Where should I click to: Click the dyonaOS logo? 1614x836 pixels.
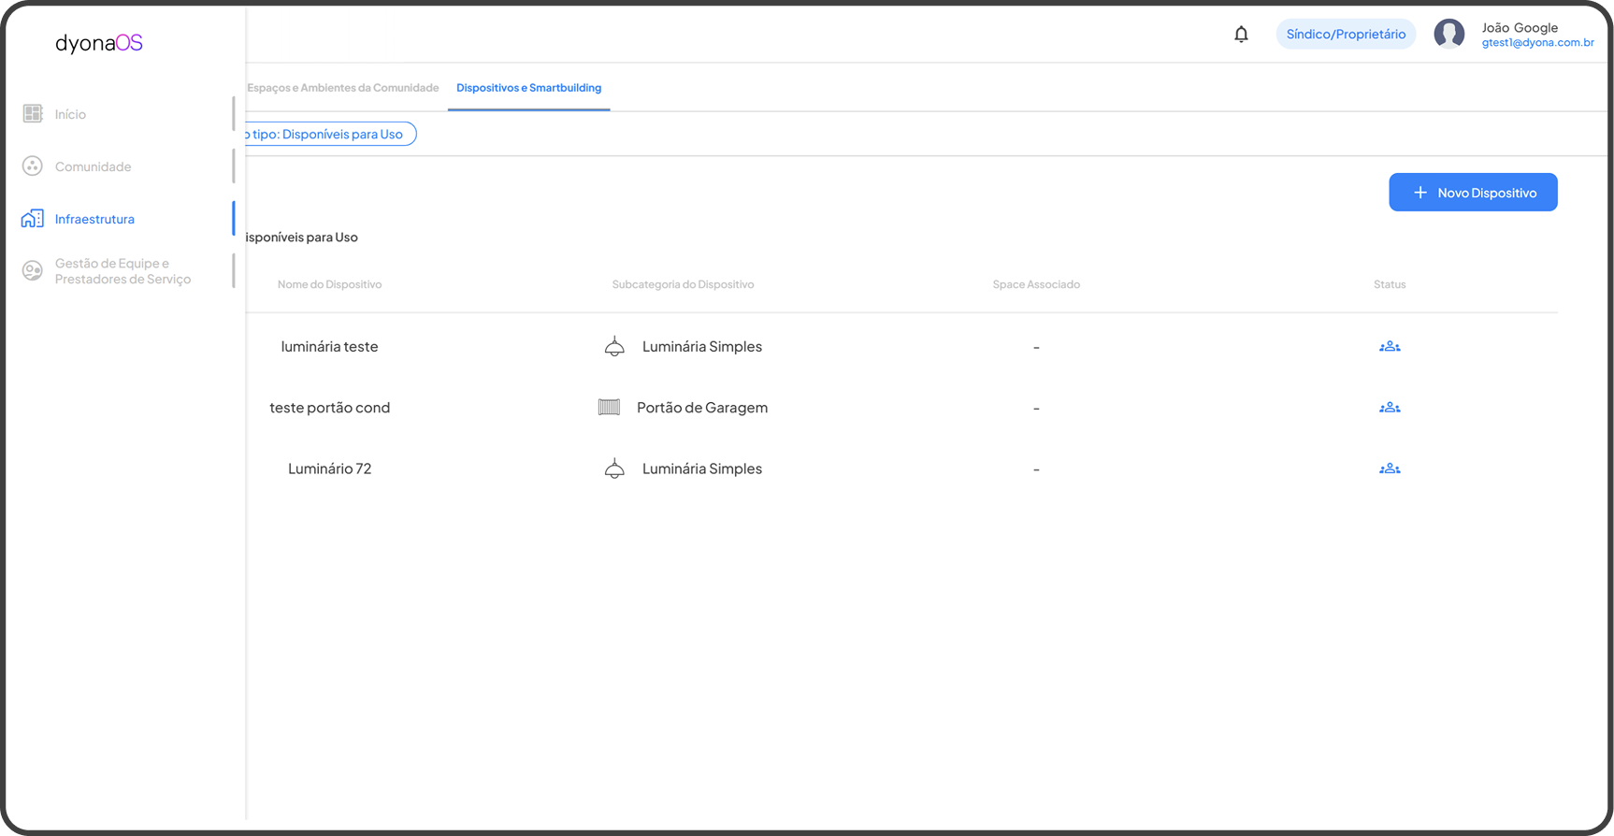(x=99, y=43)
